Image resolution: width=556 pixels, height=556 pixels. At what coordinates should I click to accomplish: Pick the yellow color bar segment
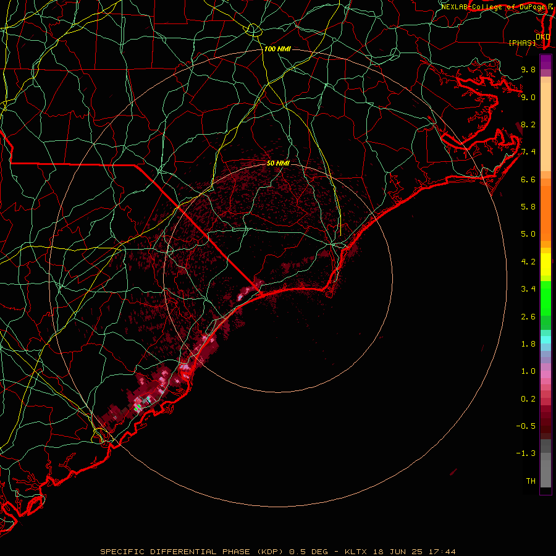coord(545,264)
